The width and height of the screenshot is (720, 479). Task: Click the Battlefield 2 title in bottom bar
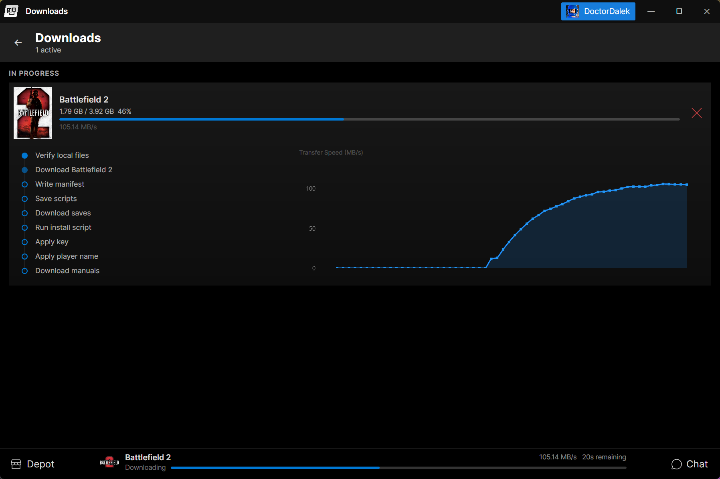point(148,457)
